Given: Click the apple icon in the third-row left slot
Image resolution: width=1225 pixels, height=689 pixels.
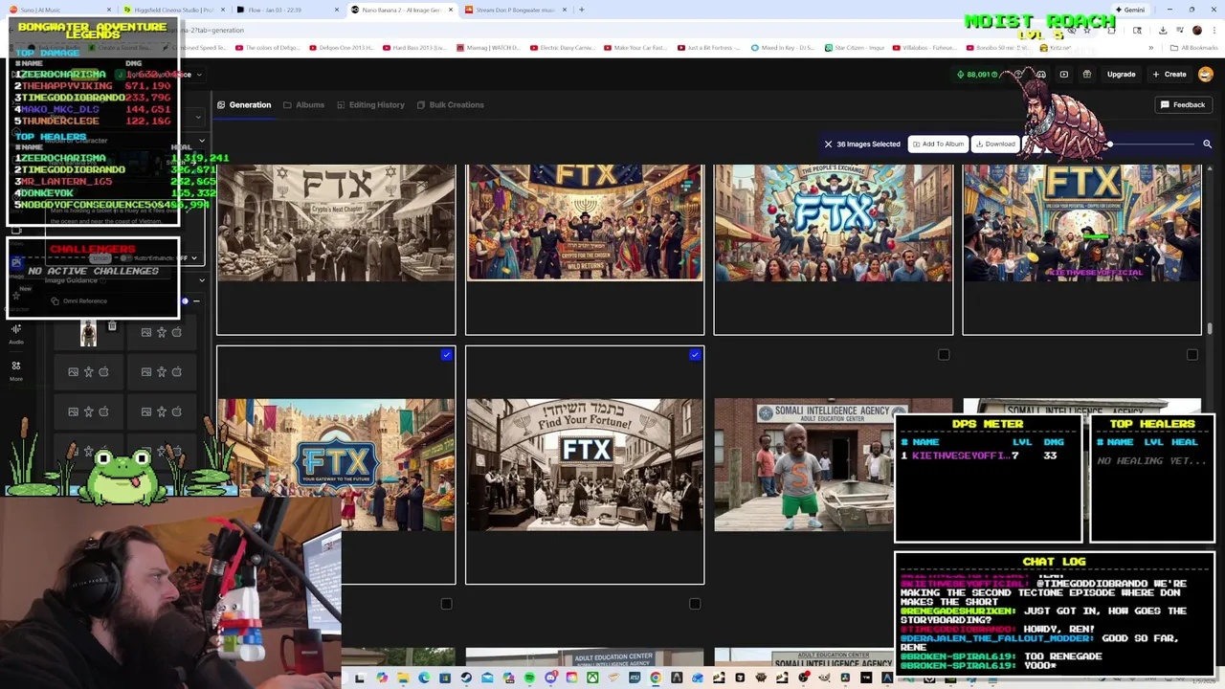Looking at the screenshot, I should pyautogui.click(x=104, y=411).
